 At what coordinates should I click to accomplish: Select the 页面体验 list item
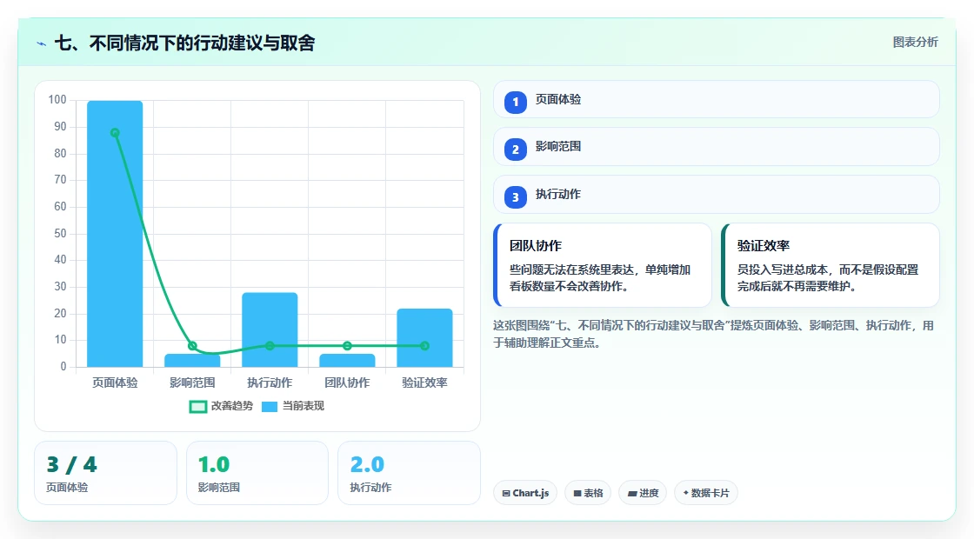coord(717,99)
